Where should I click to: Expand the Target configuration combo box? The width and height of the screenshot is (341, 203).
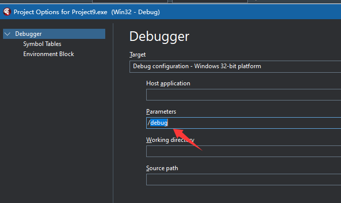[x=235, y=66]
